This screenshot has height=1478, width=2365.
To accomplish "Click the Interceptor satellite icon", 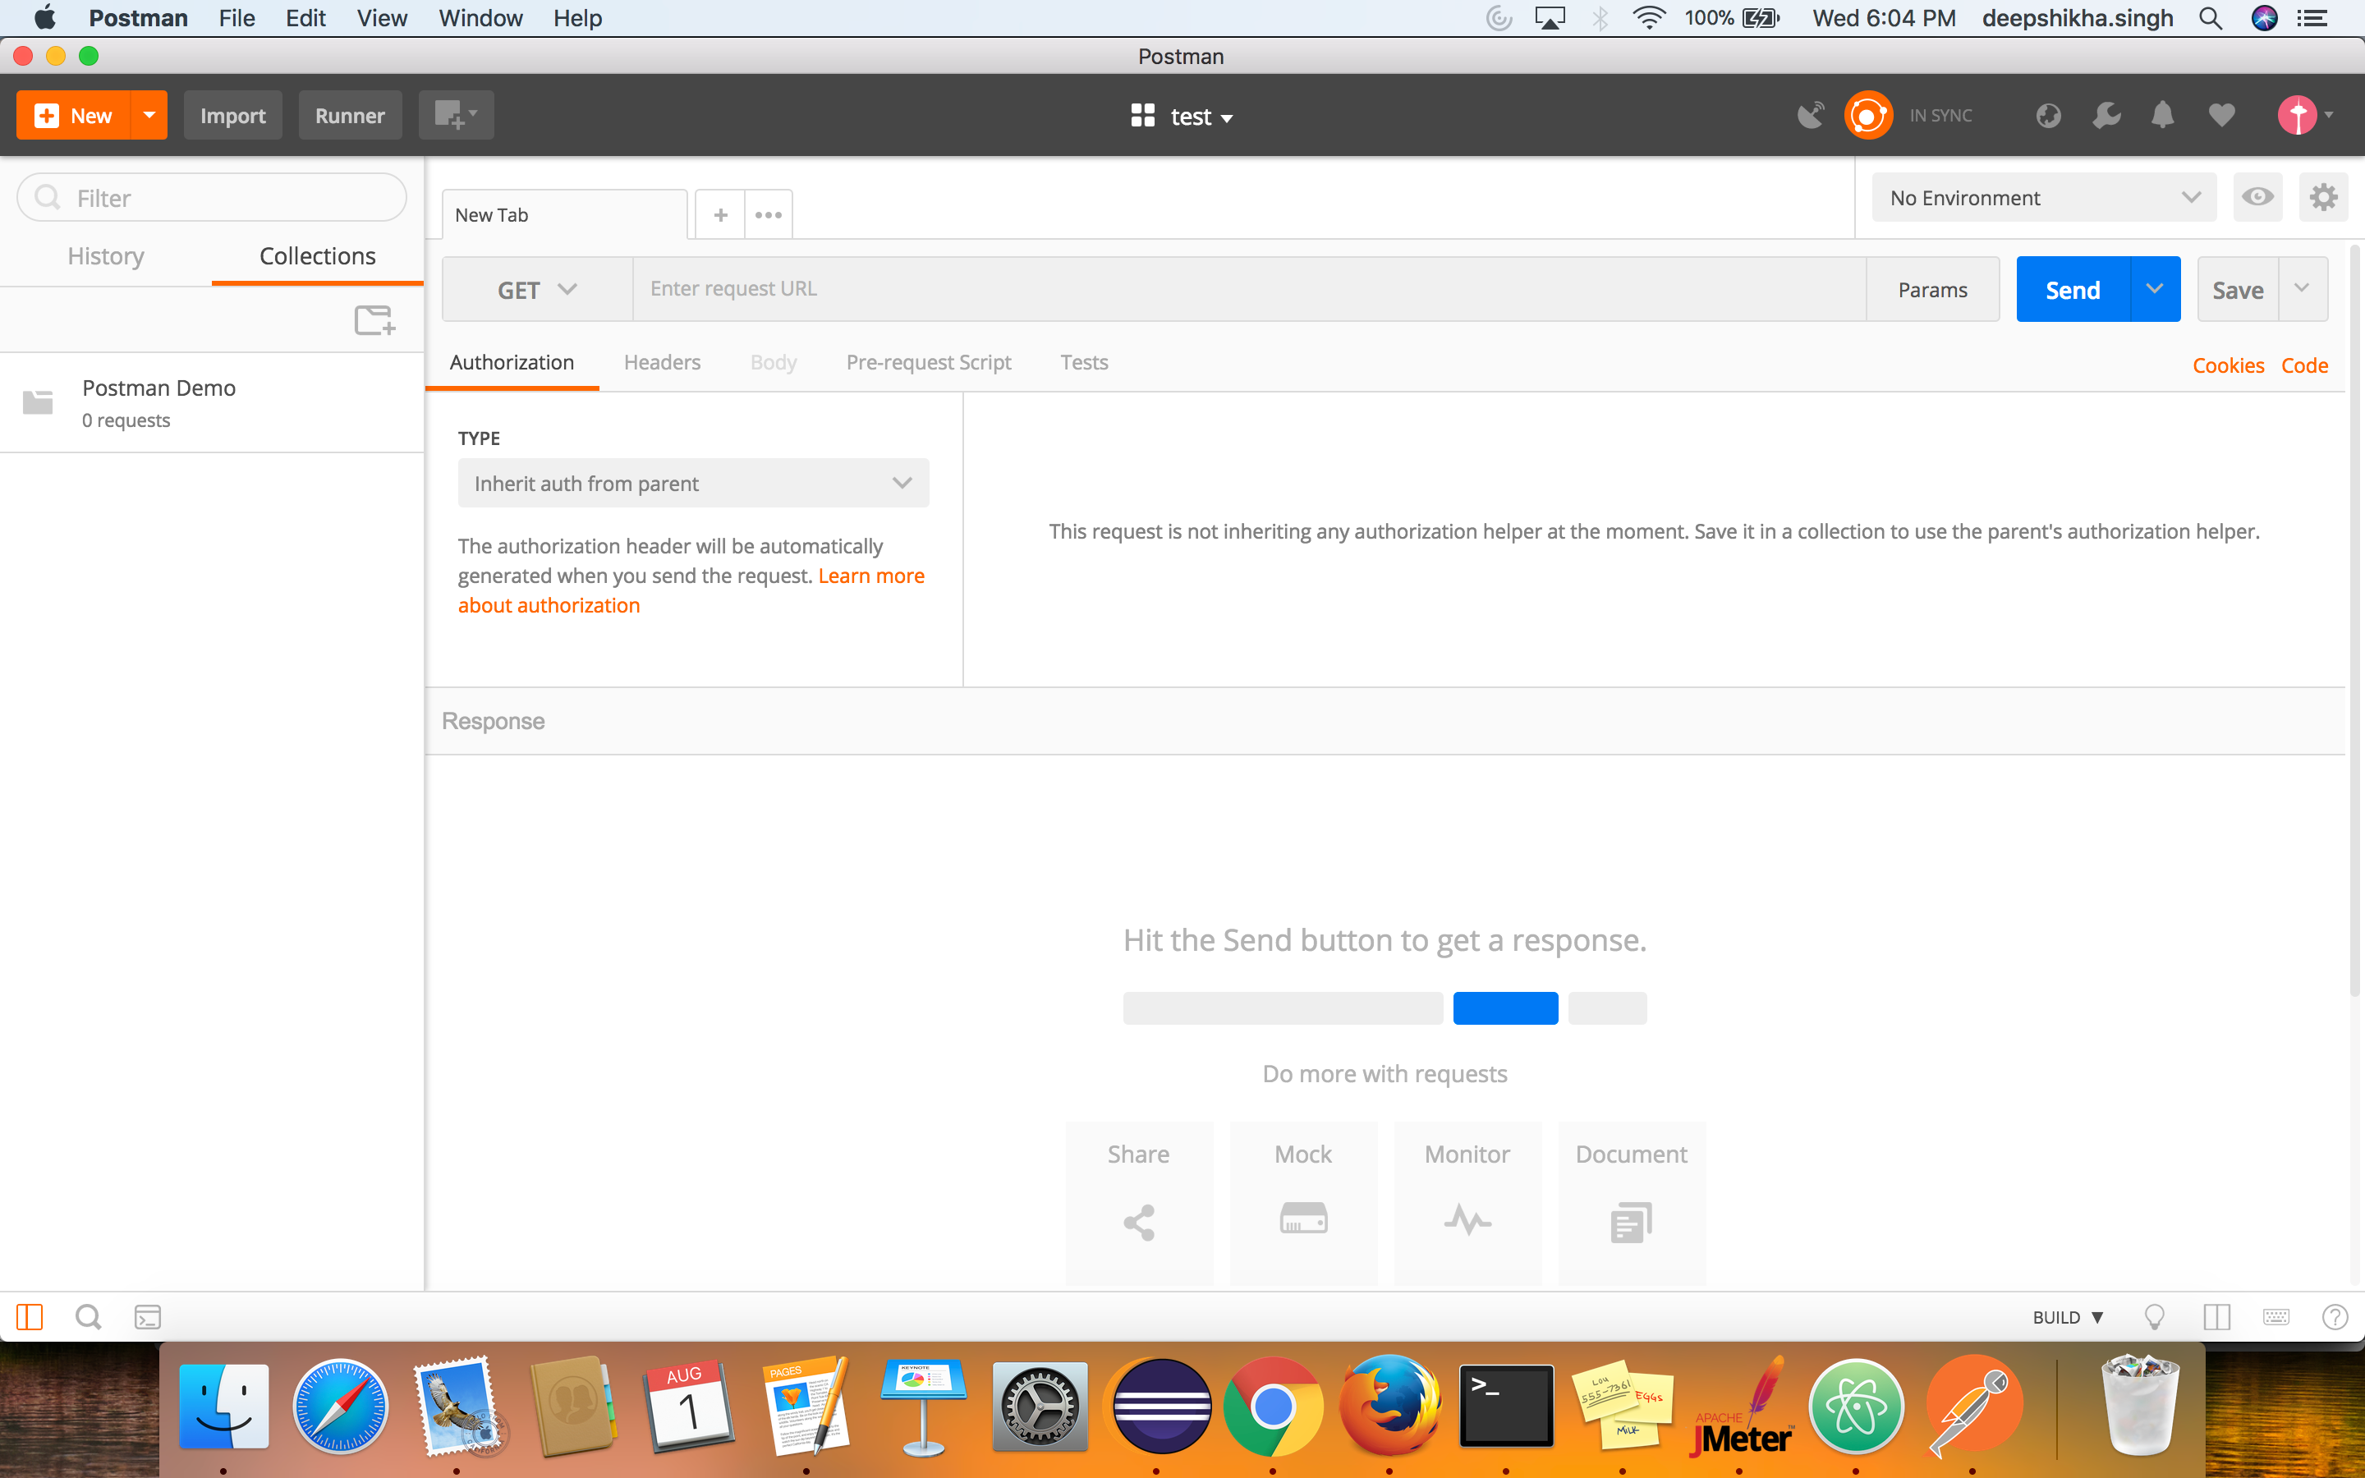I will click(1810, 114).
